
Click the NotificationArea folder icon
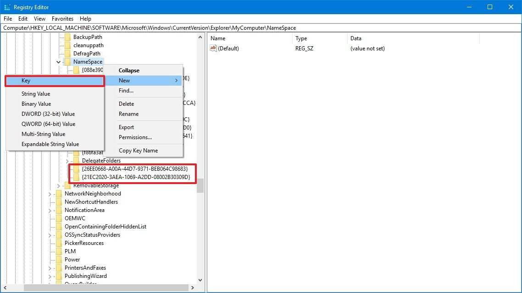click(x=59, y=210)
